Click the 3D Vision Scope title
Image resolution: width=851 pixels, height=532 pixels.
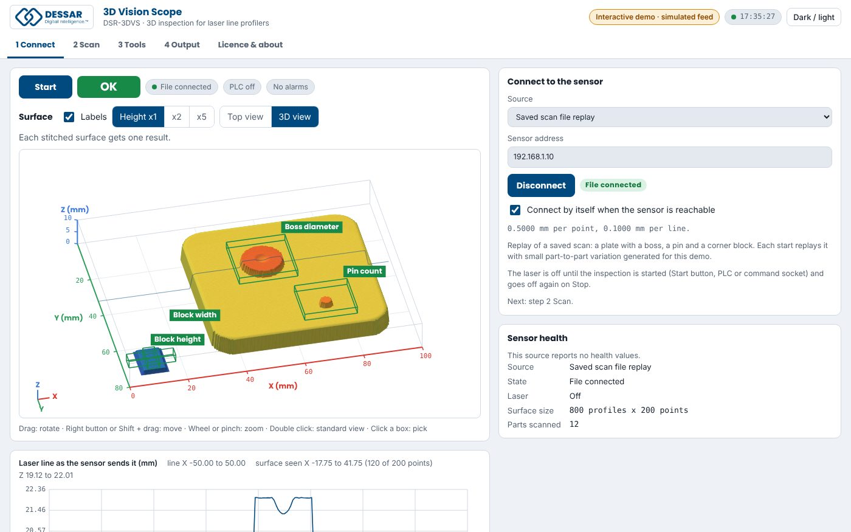(142, 12)
